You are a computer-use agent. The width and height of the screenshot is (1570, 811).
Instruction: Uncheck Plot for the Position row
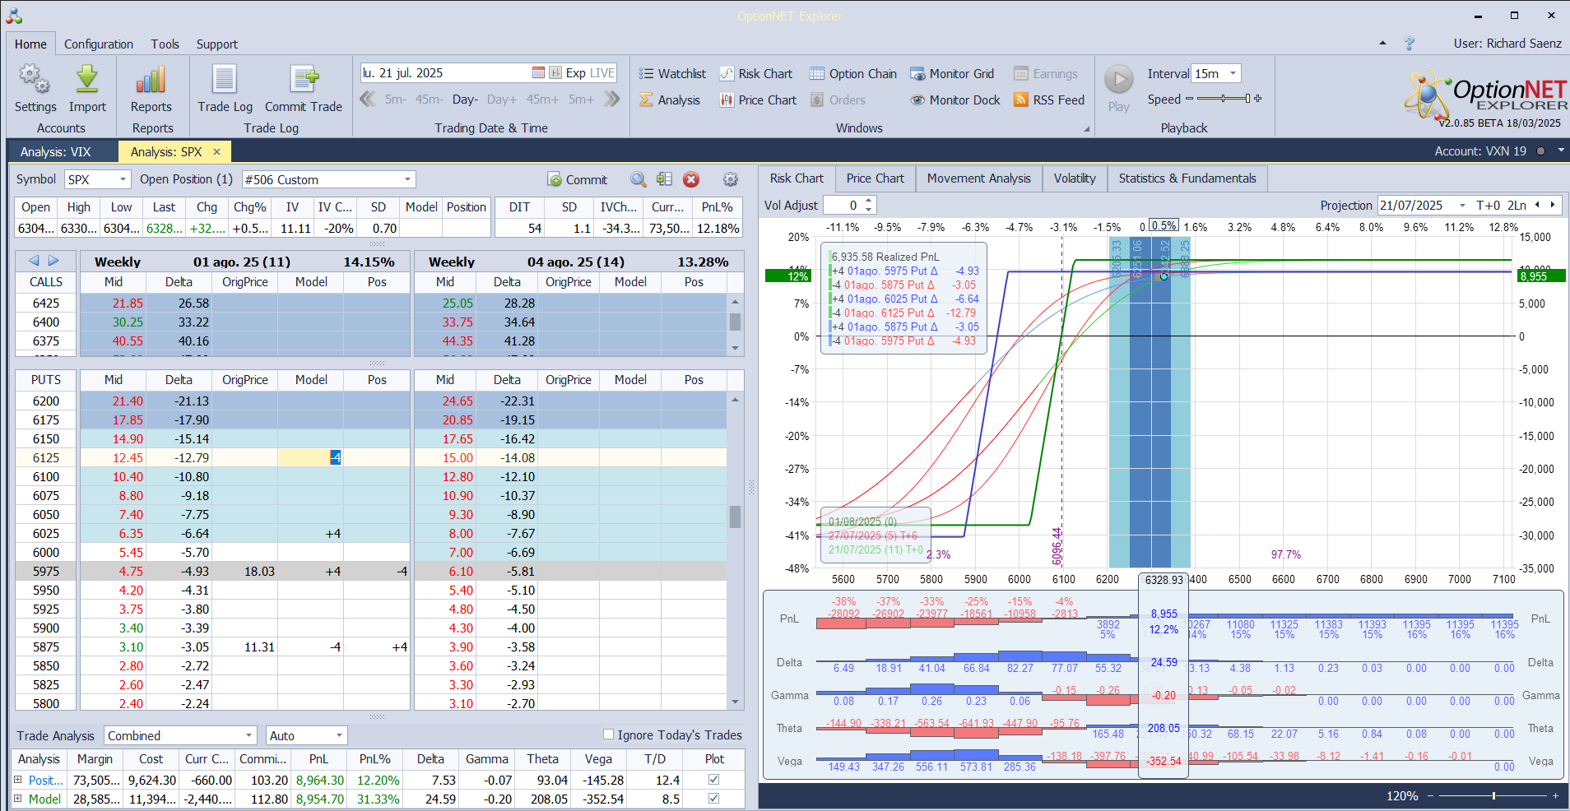click(x=713, y=779)
